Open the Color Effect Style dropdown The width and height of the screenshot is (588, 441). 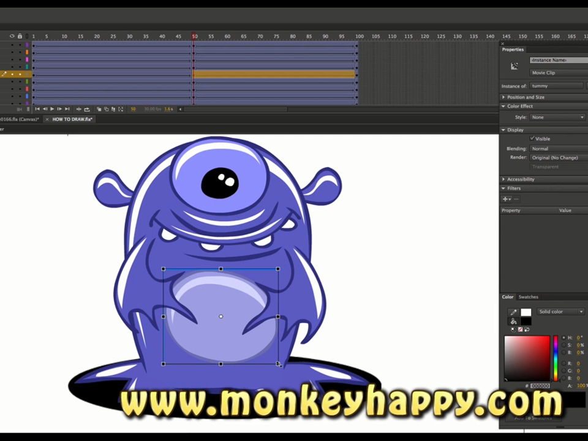coord(557,118)
